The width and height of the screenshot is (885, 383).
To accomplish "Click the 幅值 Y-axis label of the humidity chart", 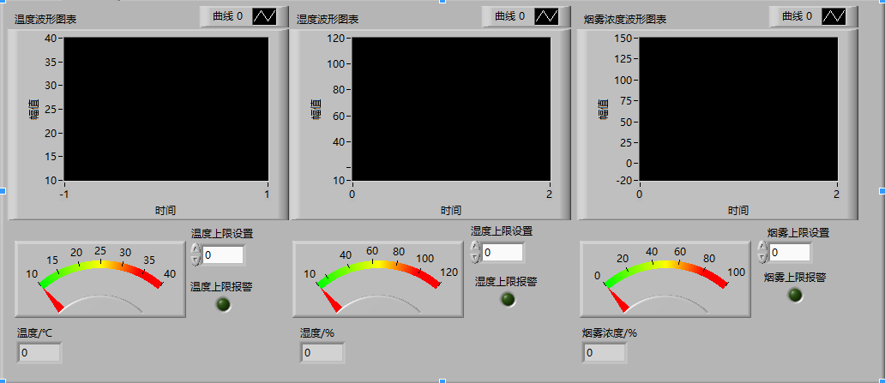I will point(316,110).
